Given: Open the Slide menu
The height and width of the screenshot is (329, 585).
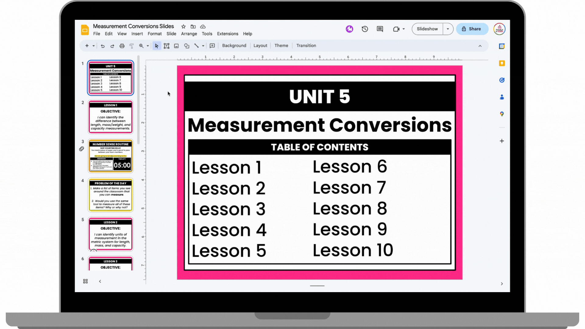Looking at the screenshot, I should [171, 34].
